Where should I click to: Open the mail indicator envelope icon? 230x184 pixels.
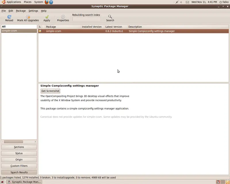[x=187, y=2]
